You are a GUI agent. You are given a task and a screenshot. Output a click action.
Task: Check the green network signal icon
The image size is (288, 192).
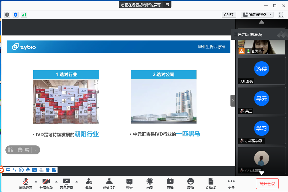(24, 15)
